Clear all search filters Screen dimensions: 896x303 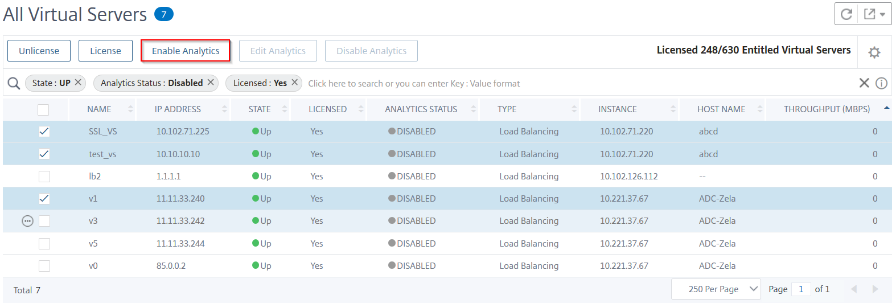pos(864,83)
